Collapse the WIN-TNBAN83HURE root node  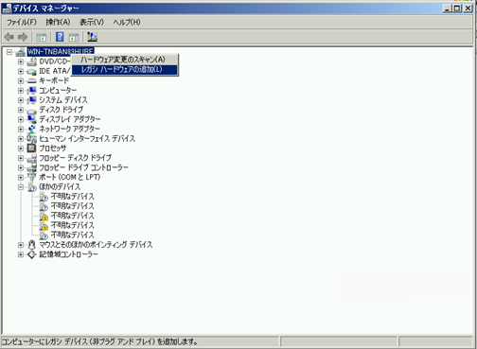[x=9, y=52]
